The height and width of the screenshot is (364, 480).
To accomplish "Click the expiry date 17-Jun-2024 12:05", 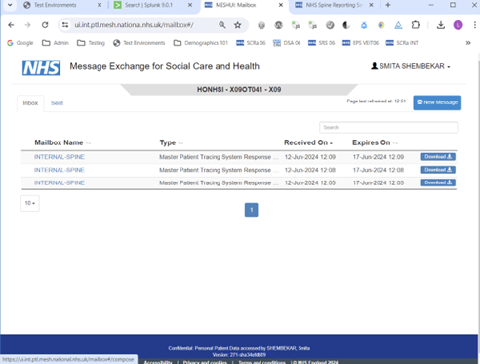I will click(379, 182).
